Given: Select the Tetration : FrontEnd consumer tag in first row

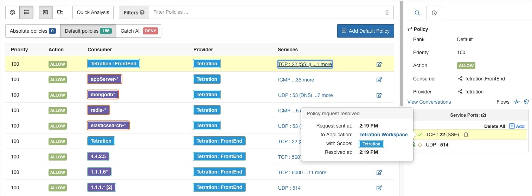Looking at the screenshot, I should click(x=114, y=64).
